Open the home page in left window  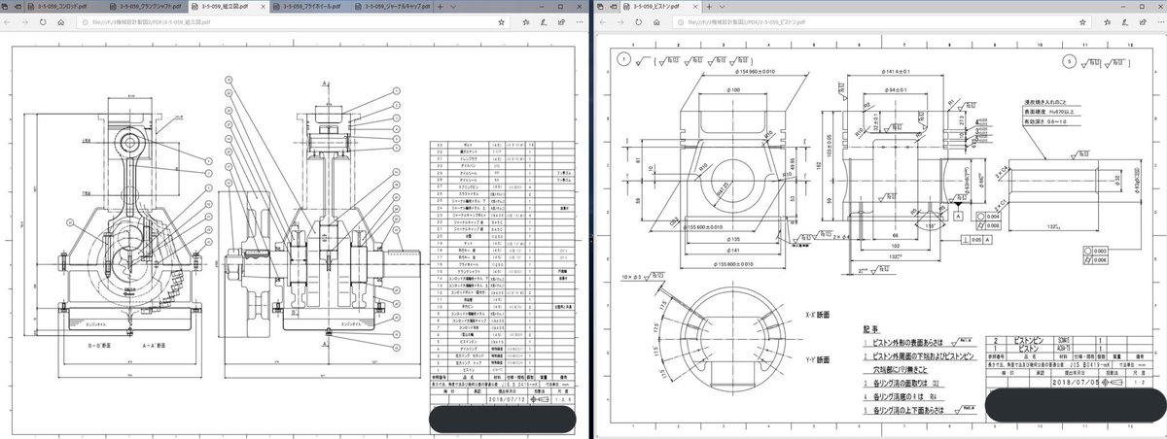click(60, 21)
